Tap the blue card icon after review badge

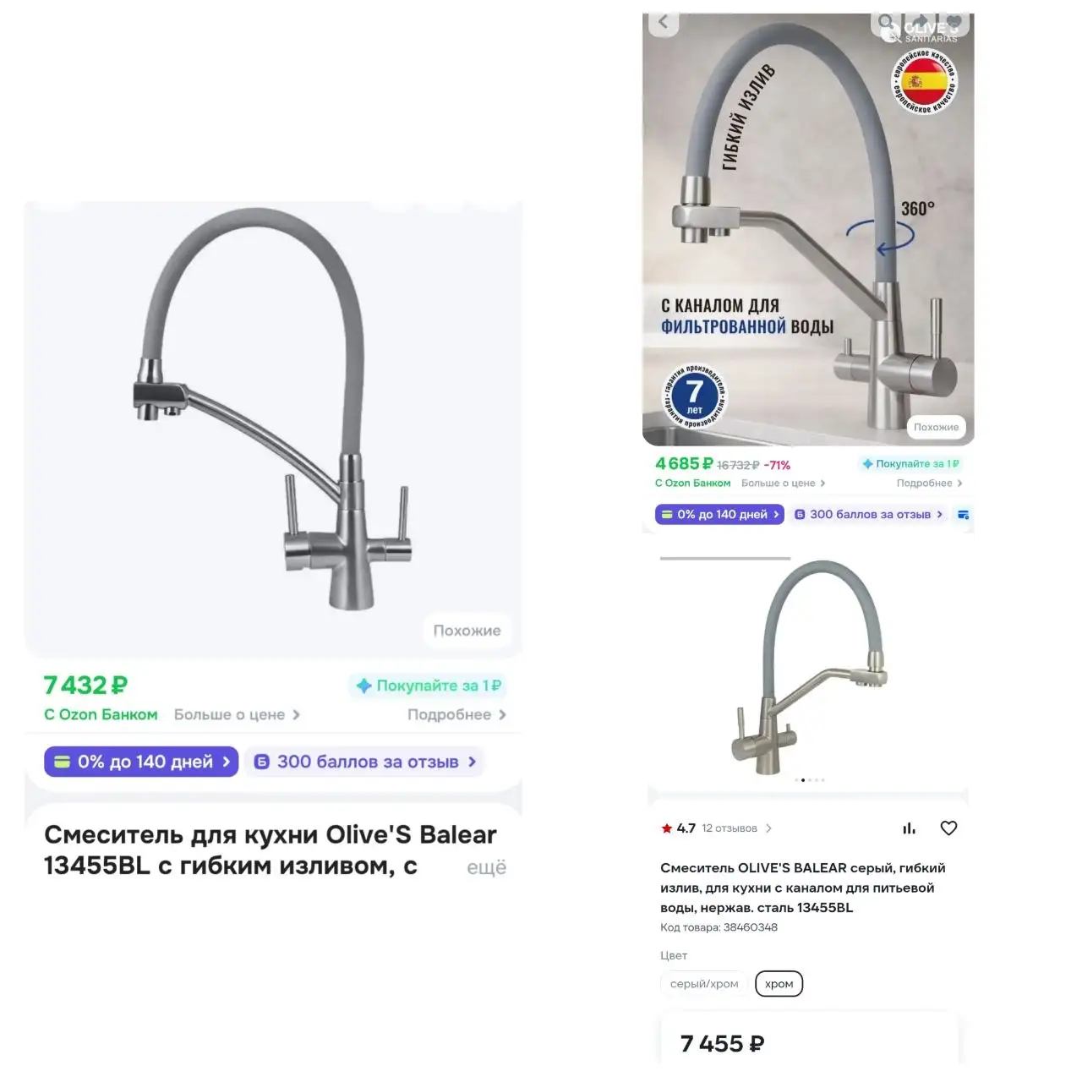(964, 515)
